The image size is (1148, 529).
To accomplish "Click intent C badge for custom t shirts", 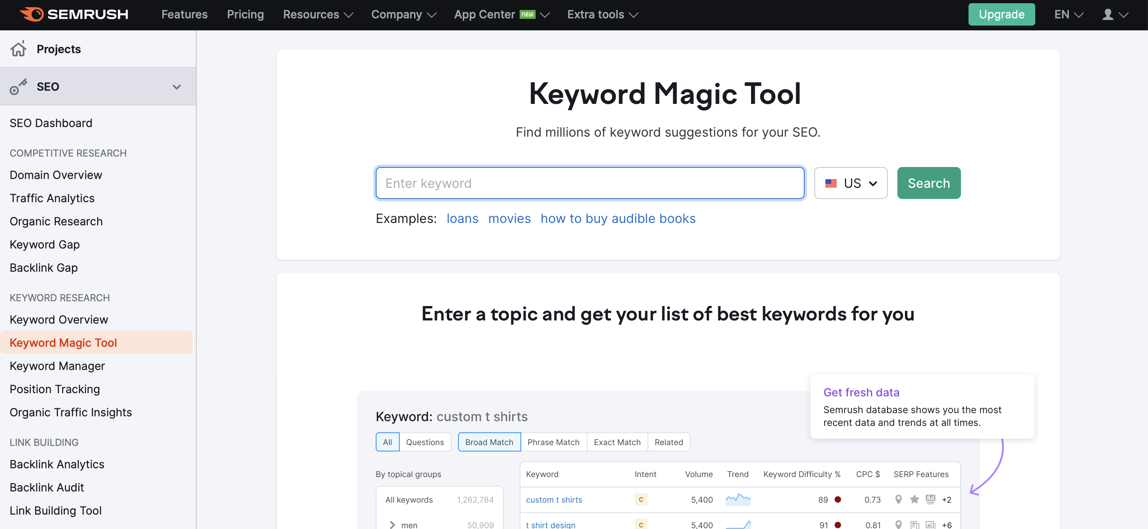I will tap(641, 499).
